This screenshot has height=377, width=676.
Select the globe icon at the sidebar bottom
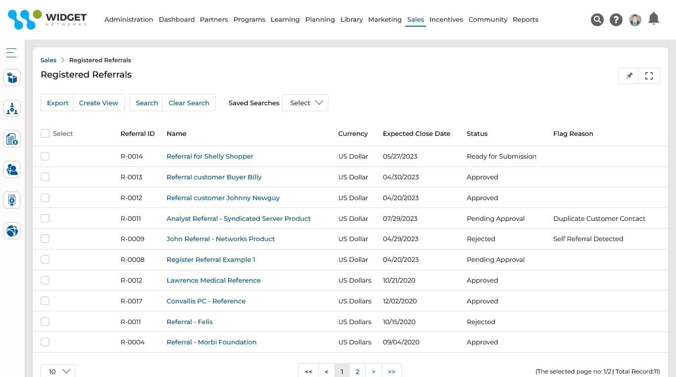12,231
